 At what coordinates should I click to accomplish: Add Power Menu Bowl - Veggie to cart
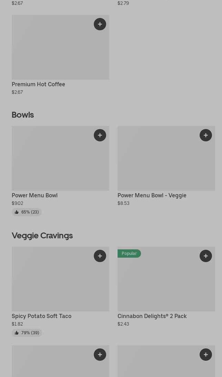pyautogui.click(x=206, y=135)
